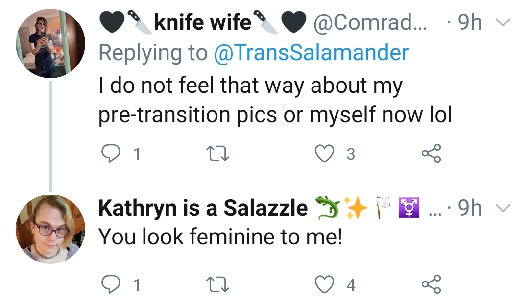Like the pre-transition pics tweet
Image resolution: width=529 pixels, height=304 pixels.
pyautogui.click(x=325, y=153)
